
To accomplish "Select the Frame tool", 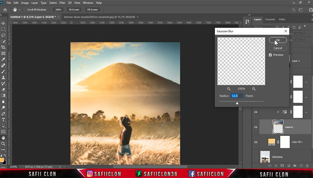I will pos(3,53).
